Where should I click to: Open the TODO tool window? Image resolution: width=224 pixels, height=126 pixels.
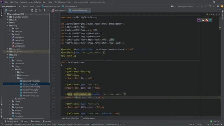point(24,121)
